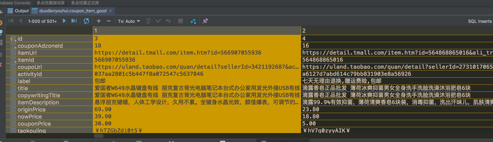
Task: Select activityId field header
Action: point(50,74)
